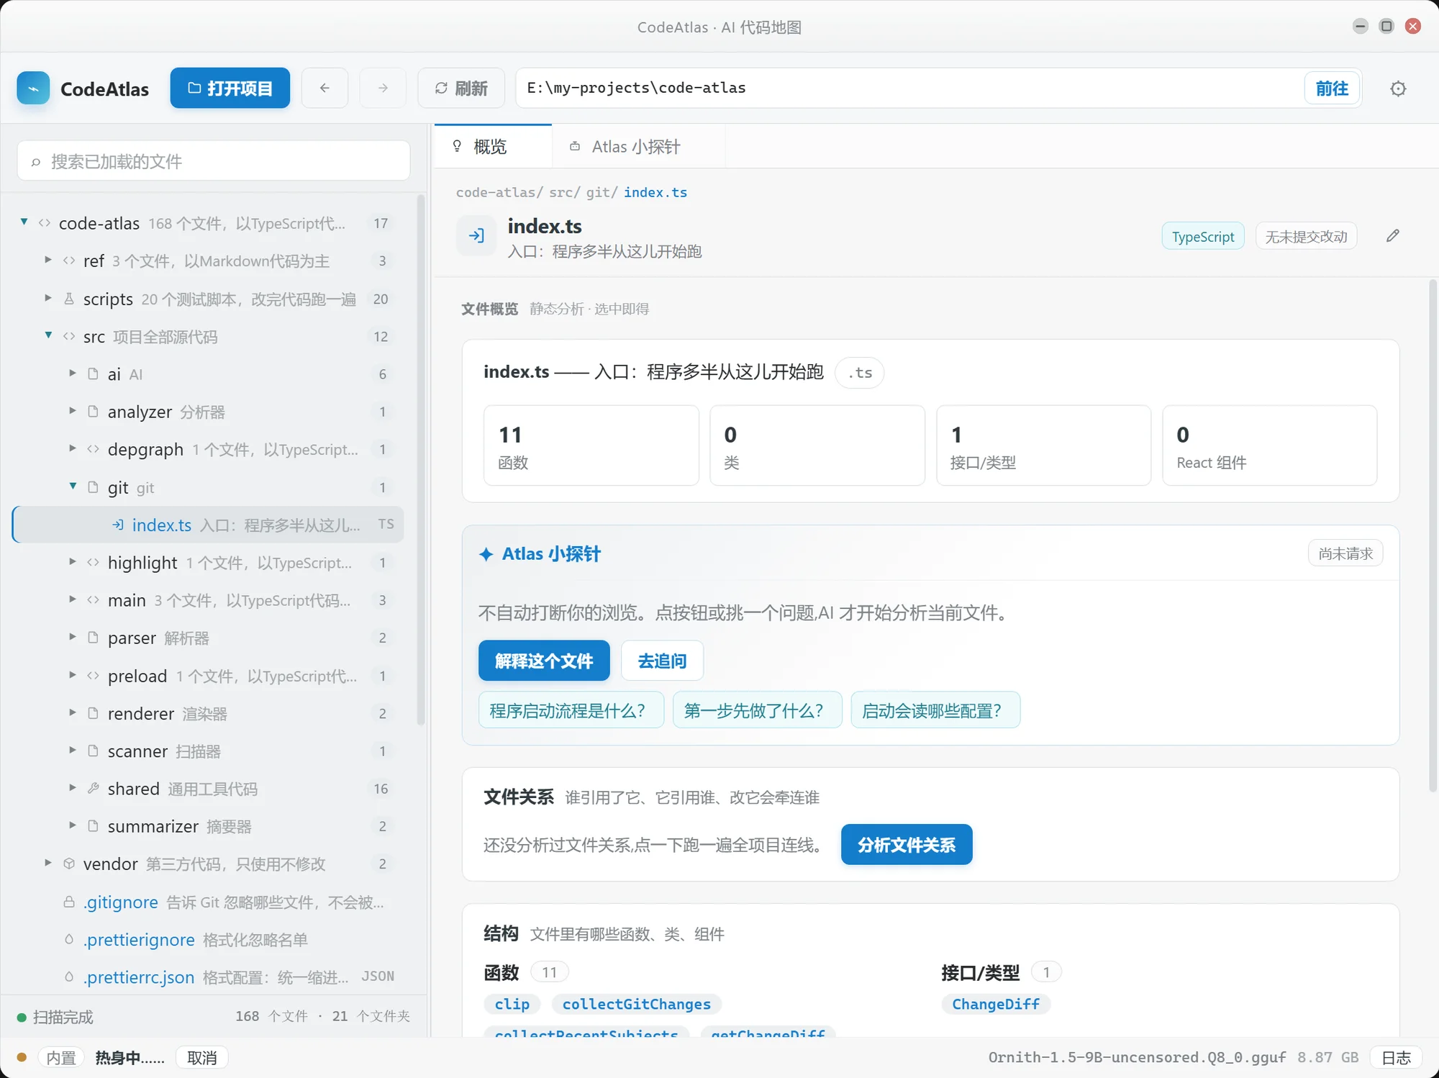Click the ChangeDiff interface chip

[x=996, y=1004]
